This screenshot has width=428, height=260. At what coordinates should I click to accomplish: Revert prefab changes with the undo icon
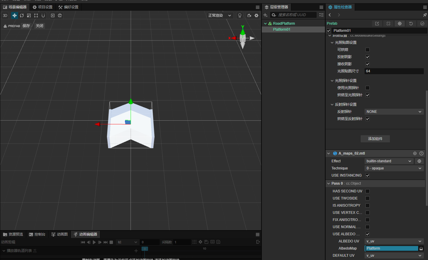(x=411, y=24)
